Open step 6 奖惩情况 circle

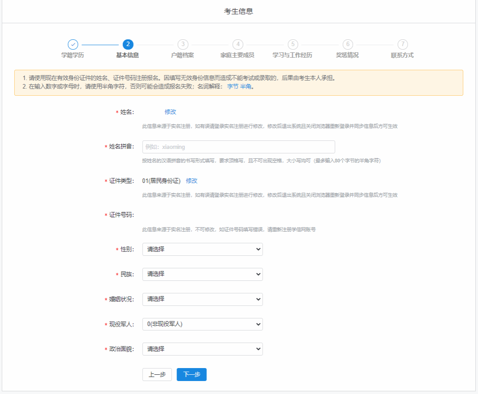point(348,44)
